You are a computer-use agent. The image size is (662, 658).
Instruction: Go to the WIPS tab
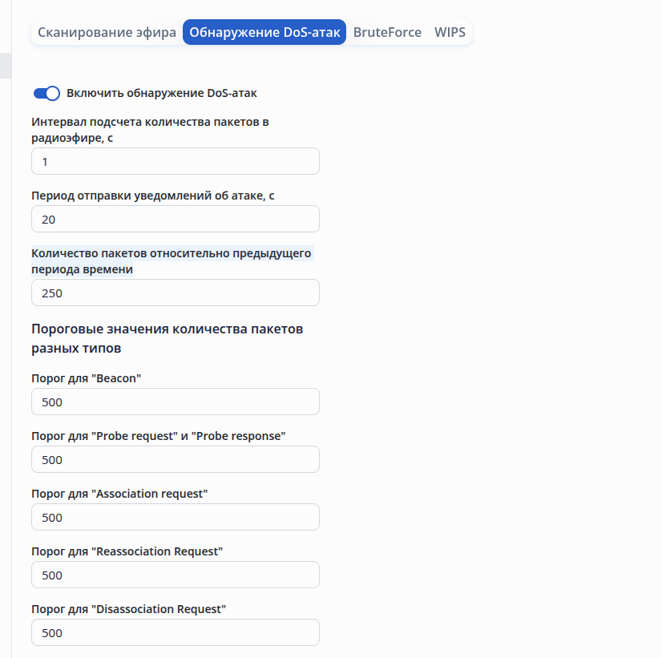tap(450, 33)
